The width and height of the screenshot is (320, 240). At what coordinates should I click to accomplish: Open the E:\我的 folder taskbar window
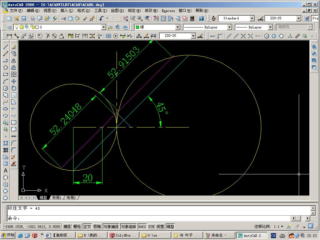click(x=92, y=235)
